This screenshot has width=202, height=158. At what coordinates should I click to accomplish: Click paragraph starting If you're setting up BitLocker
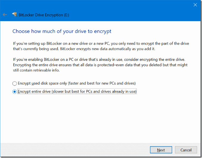(x=101, y=46)
